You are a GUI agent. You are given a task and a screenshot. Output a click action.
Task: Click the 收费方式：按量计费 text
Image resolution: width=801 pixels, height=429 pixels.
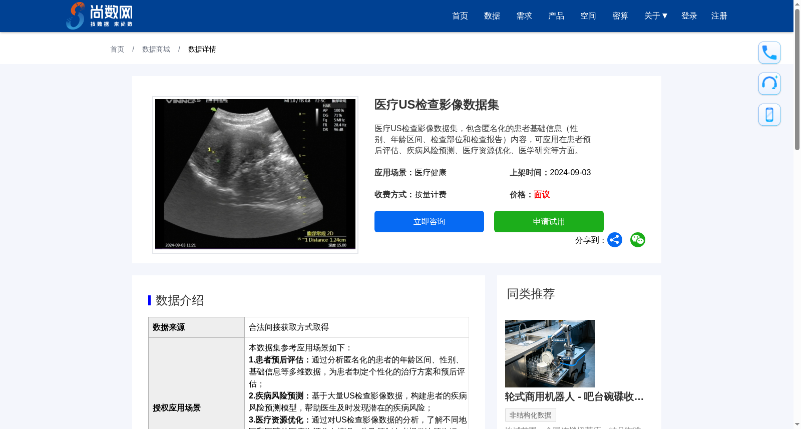pos(411,195)
